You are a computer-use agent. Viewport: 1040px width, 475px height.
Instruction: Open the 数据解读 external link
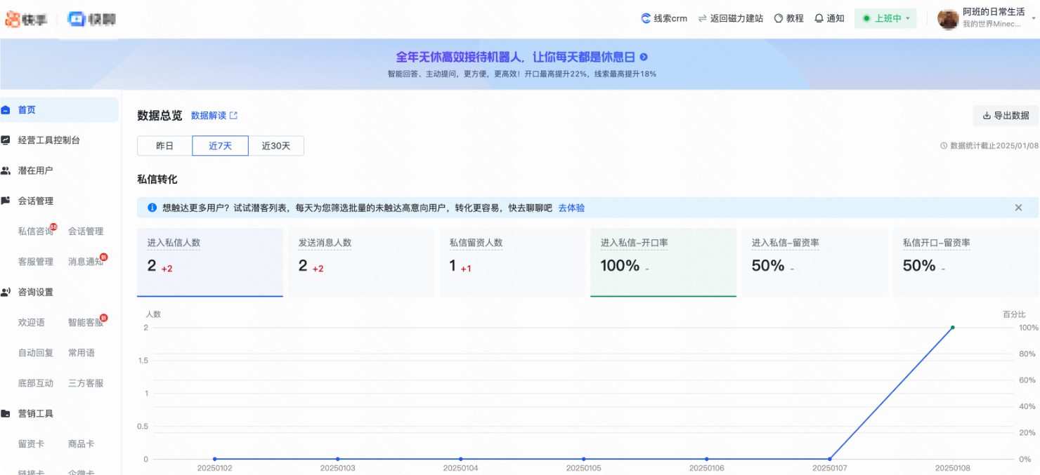(x=212, y=115)
